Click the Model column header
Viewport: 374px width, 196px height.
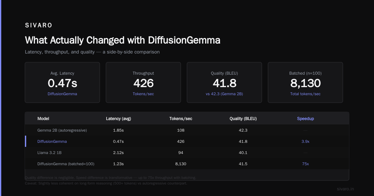[43, 119]
